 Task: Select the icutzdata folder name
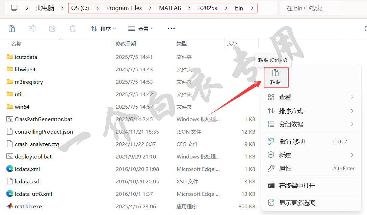click(26, 57)
